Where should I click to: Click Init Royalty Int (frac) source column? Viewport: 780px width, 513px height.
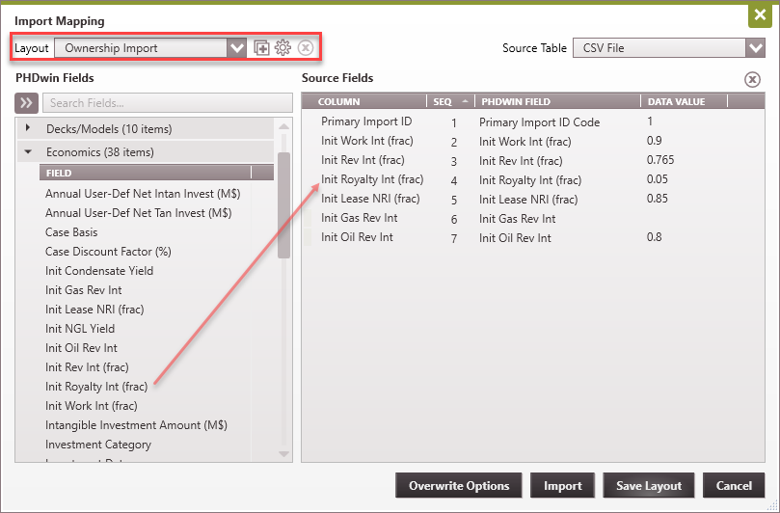click(372, 179)
